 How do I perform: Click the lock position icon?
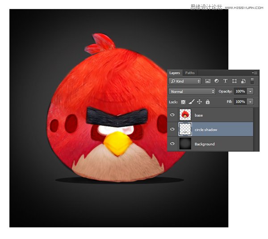tap(200, 102)
